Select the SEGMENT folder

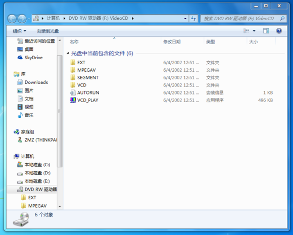coord(88,77)
